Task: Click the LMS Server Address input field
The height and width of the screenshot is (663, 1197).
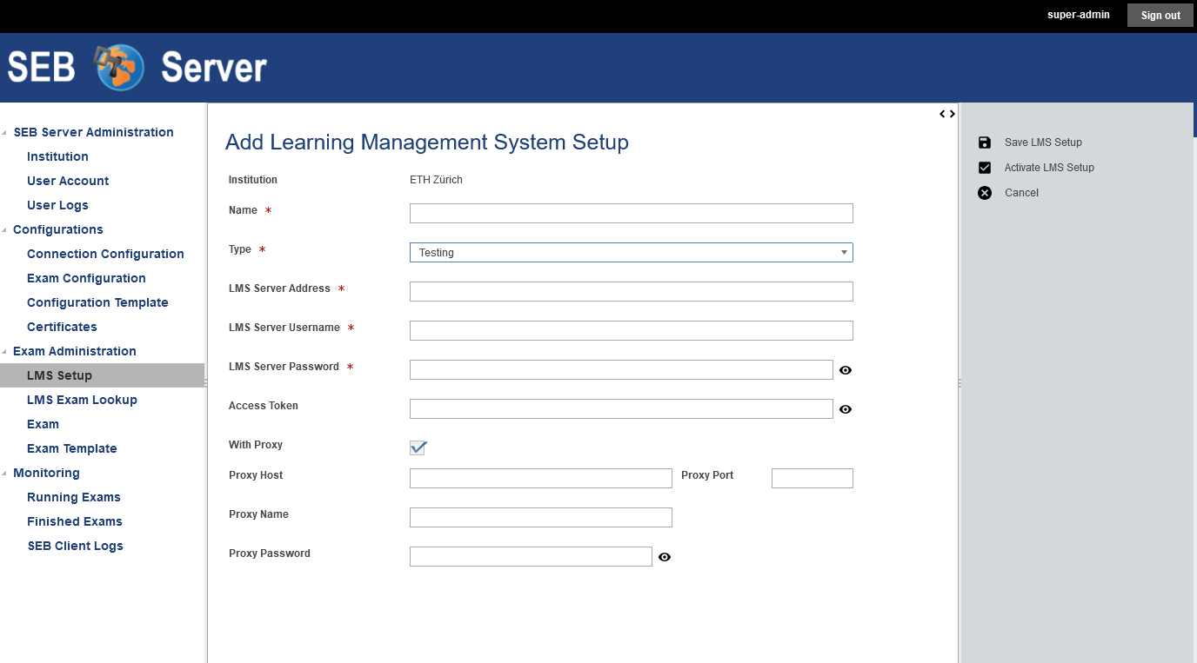Action: click(x=631, y=291)
